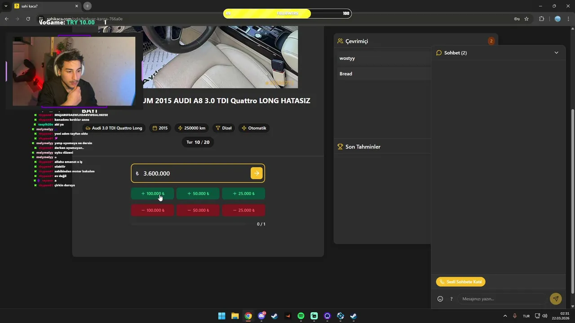Click the 'Tur 10 / 20' round indicator

click(x=198, y=142)
